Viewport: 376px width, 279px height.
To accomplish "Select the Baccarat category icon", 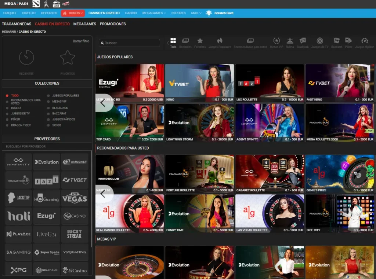I will pyautogui.click(x=337, y=41).
